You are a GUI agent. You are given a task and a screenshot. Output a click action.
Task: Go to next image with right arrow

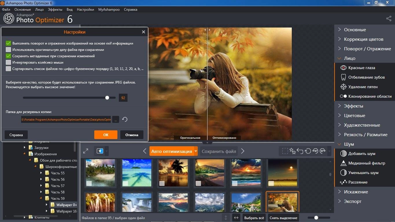[243, 151]
